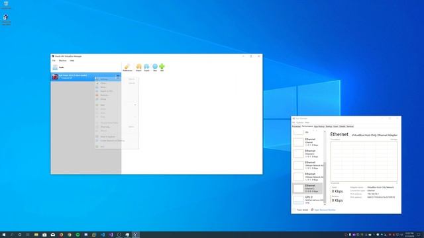Choose Move in the VM context menu
This screenshot has height=238, width=424.
coord(117,87)
